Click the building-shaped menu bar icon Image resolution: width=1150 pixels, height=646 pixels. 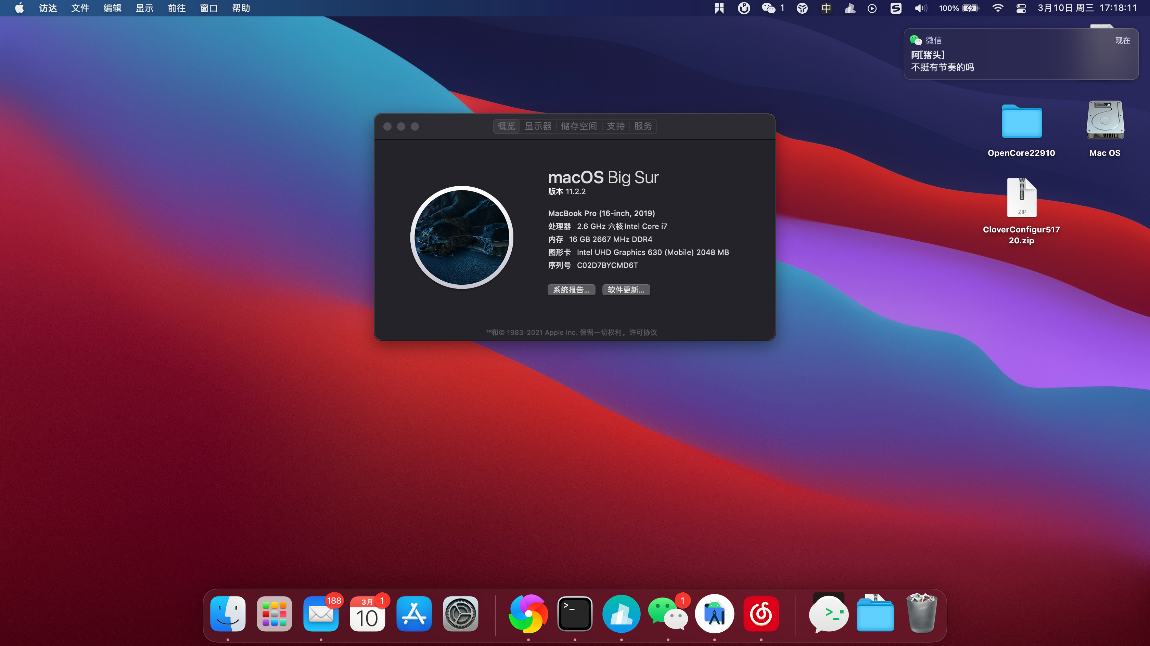point(850,8)
